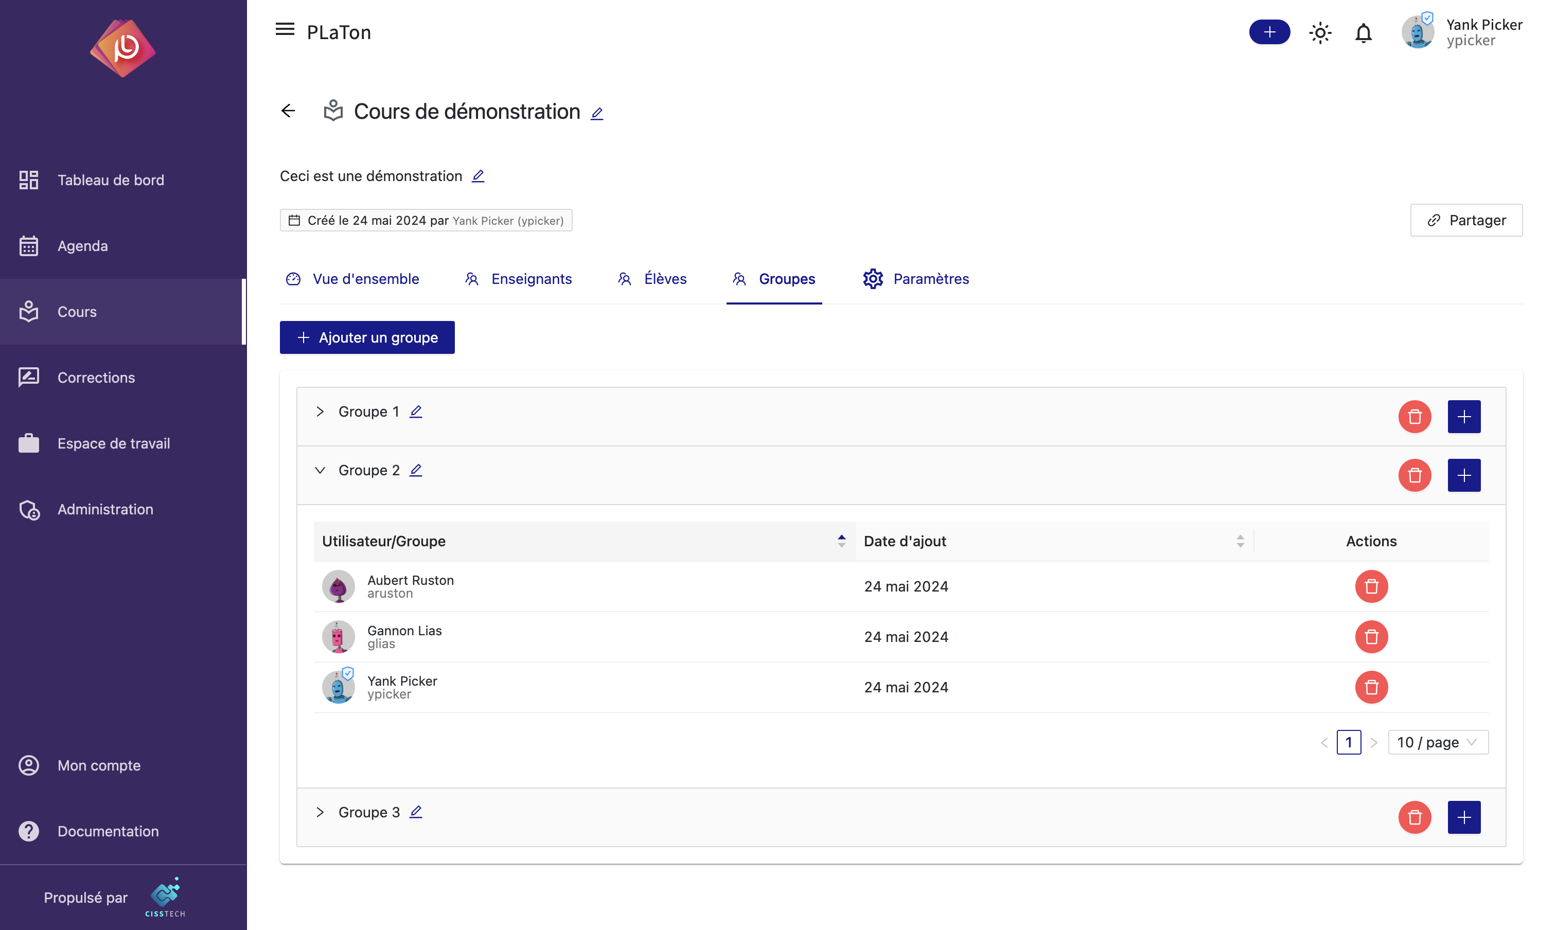The image size is (1556, 930).
Task: Click the edit icon next to Groupe 1
Action: (x=415, y=411)
